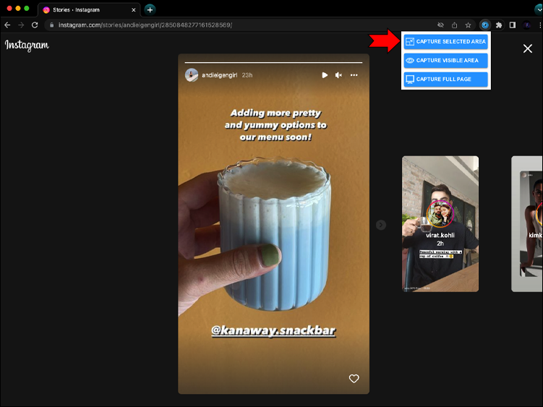Click the share page icon in address bar
Image resolution: width=543 pixels, height=407 pixels.
[454, 25]
